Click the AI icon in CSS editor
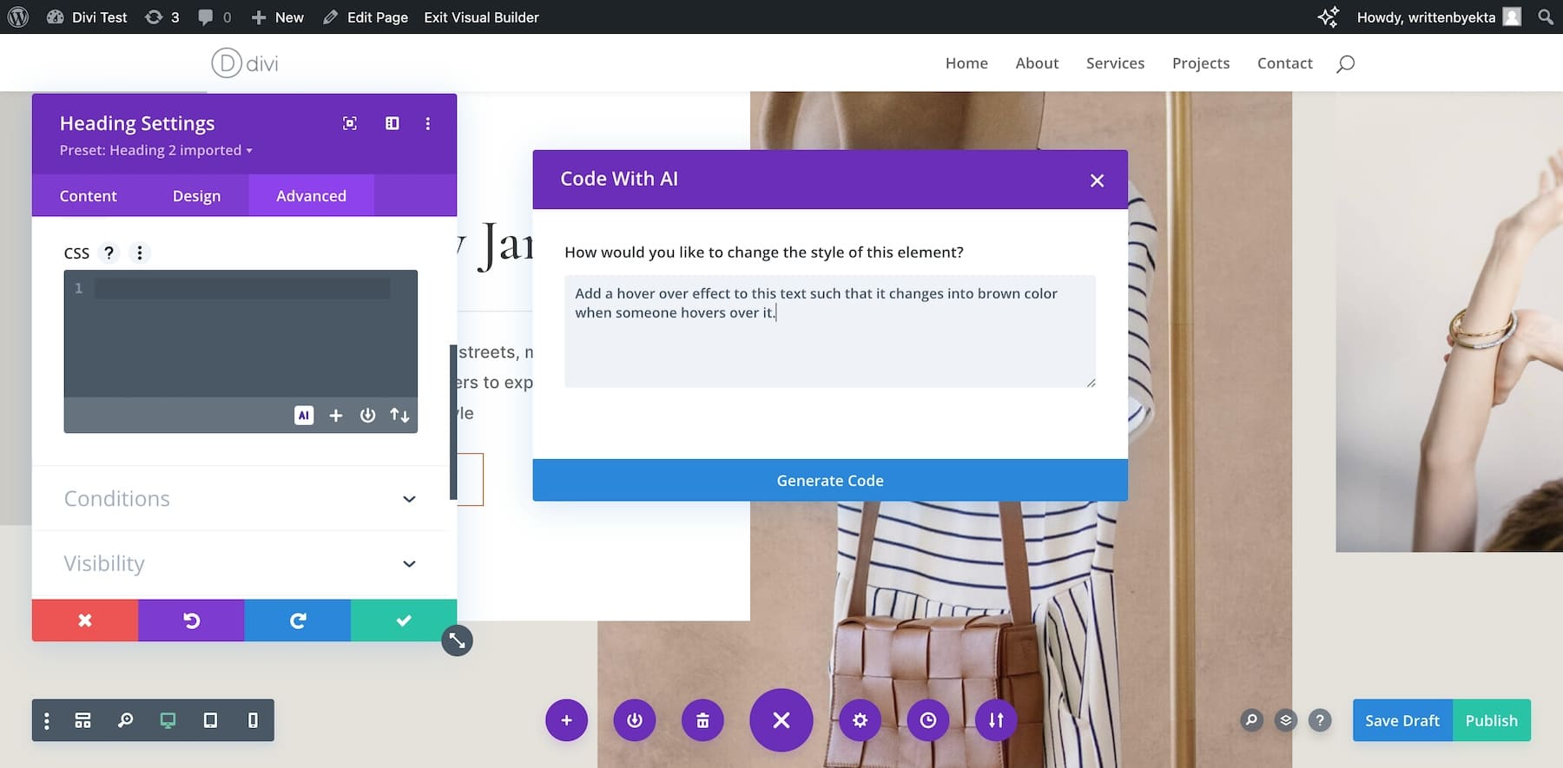 pyautogui.click(x=304, y=416)
